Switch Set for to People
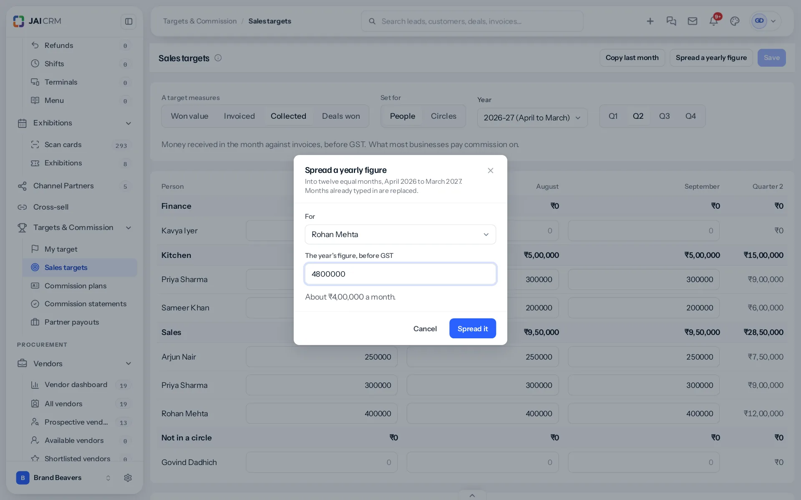 [402, 116]
